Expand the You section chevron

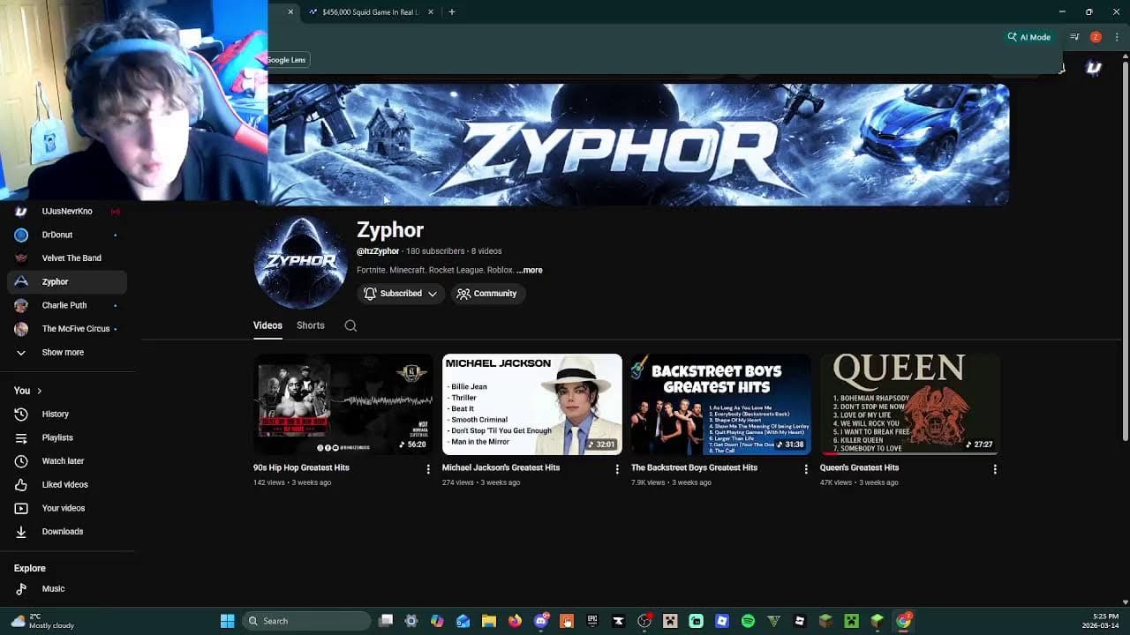(x=39, y=391)
